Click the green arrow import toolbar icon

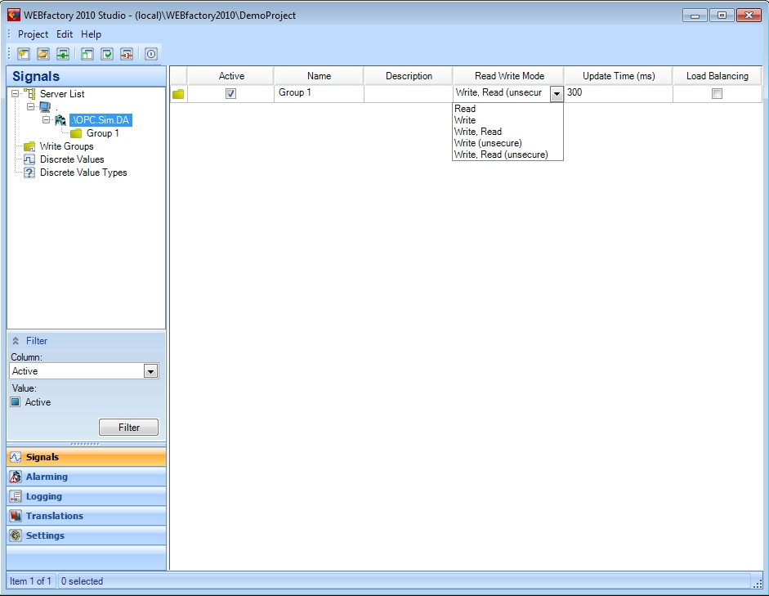[63, 54]
